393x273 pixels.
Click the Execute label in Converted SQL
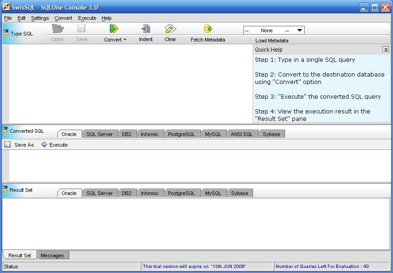tap(59, 145)
